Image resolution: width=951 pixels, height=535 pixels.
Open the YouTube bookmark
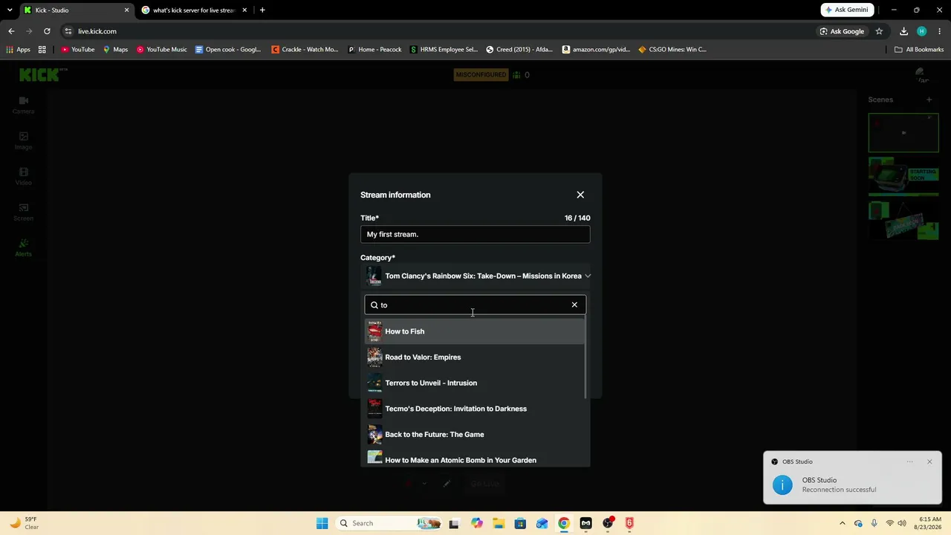point(78,50)
